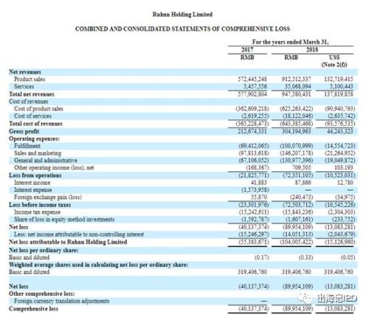369x315 pixels.
Task: Click Fulfillment 2018 RMB value (100,070,999)
Action: (x=297, y=146)
